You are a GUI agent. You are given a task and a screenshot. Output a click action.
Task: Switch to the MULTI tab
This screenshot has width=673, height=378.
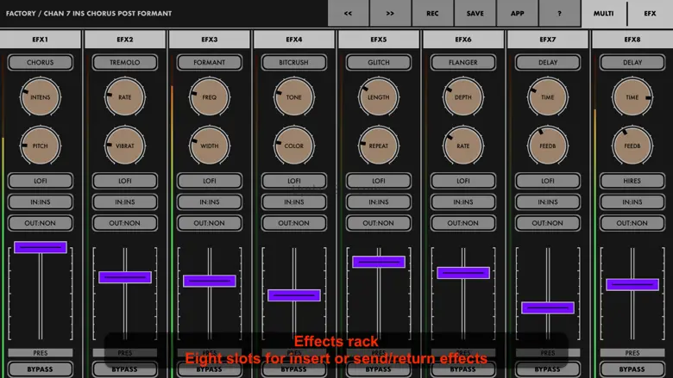pyautogui.click(x=602, y=14)
